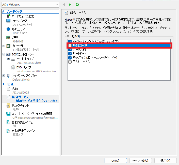Collapse the ハードウェア section header

3,11
